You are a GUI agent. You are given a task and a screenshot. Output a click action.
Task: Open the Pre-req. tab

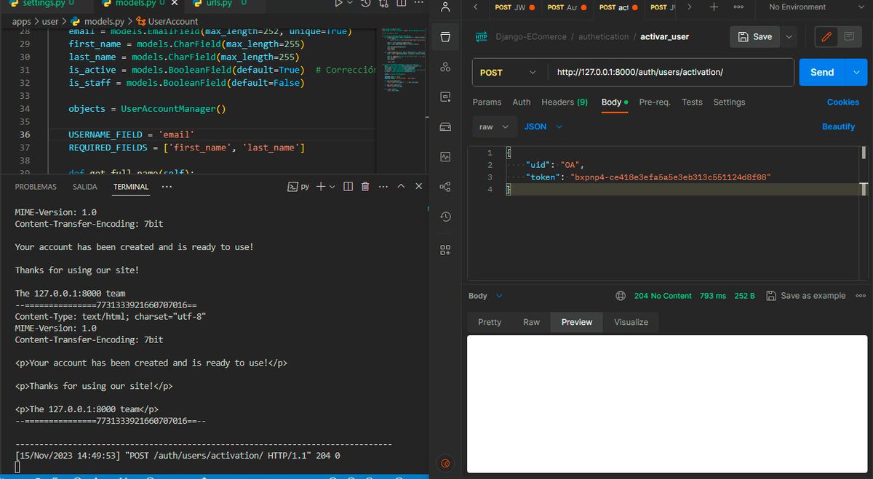655,102
